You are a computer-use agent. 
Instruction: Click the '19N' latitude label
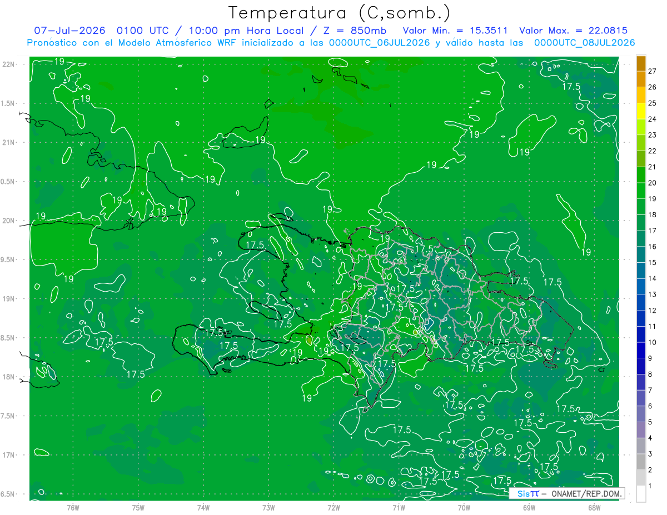(9, 299)
